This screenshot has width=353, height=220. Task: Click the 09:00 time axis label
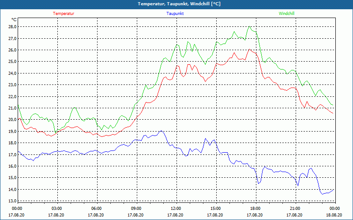pyautogui.click(x=137, y=209)
